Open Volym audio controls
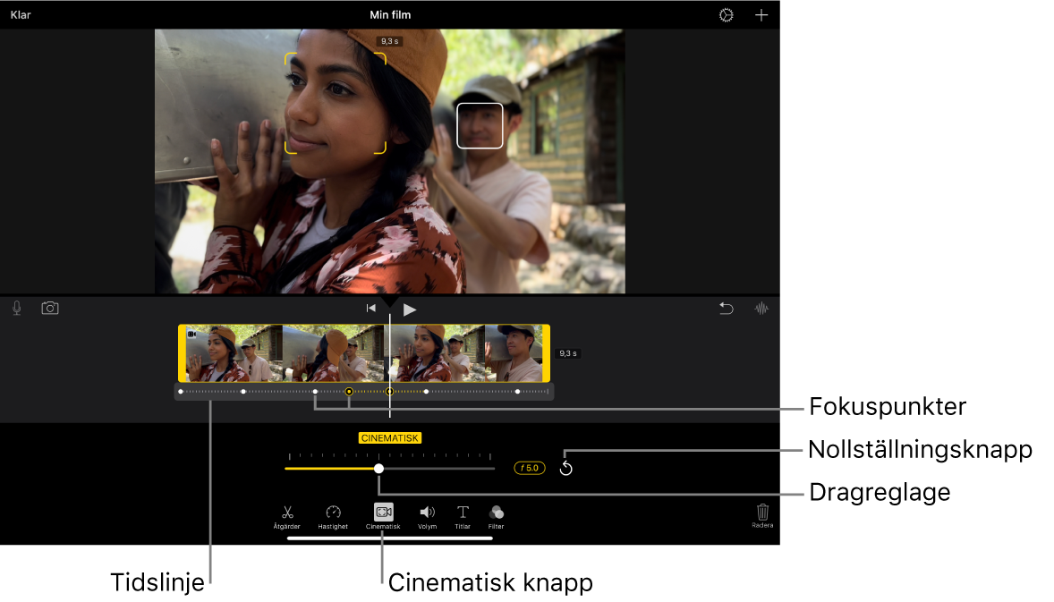The image size is (1054, 602). pos(427,517)
